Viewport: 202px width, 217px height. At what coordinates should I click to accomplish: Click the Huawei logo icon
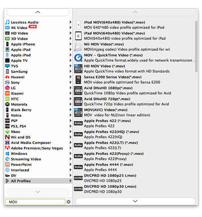coord(7,77)
